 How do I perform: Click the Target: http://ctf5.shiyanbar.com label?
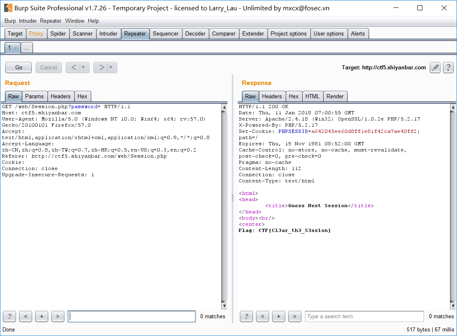tap(384, 68)
